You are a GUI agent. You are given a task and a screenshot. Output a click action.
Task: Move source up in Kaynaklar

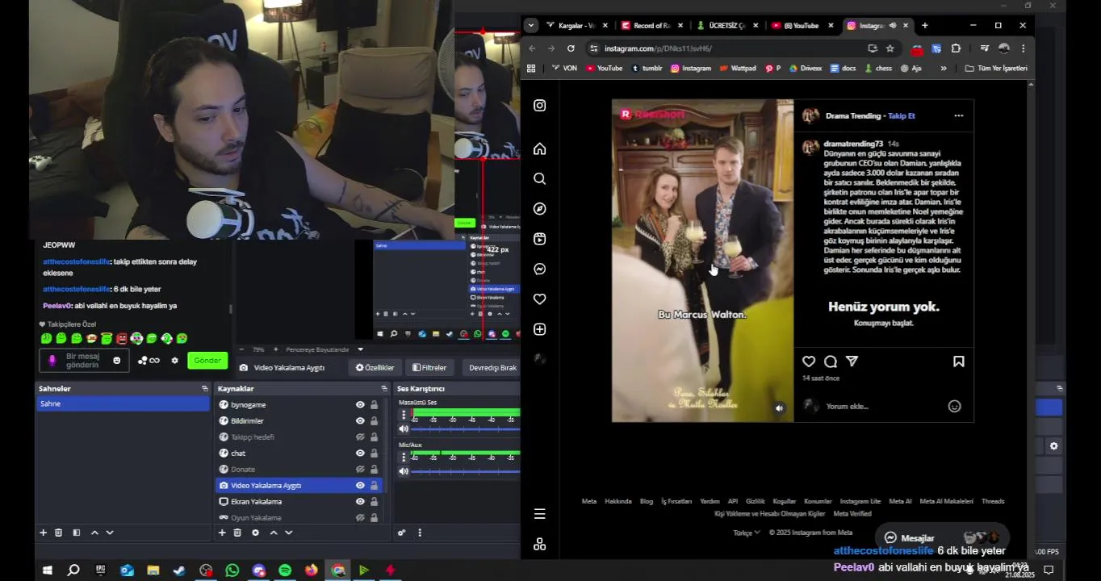tap(274, 533)
